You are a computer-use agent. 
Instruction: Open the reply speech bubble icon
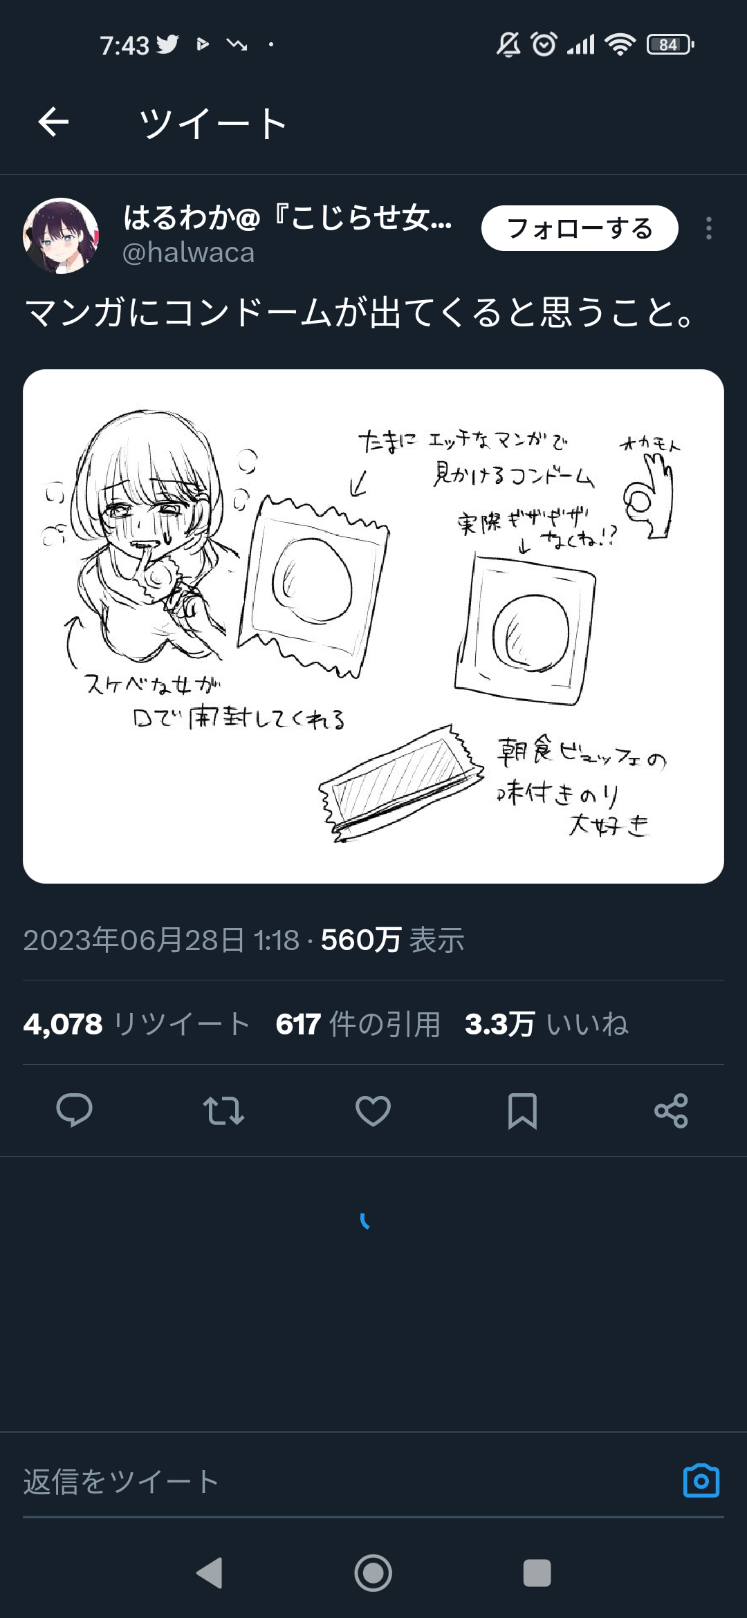pyautogui.click(x=74, y=1110)
